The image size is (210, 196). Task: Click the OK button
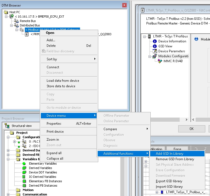[192, 129]
